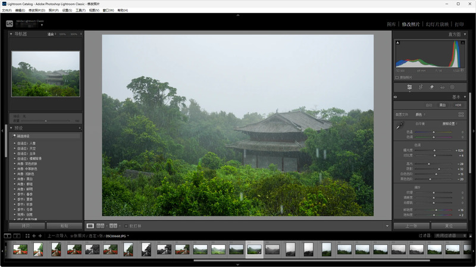Click the 复位 reset button
This screenshot has height=267, width=476.
pyautogui.click(x=449, y=226)
